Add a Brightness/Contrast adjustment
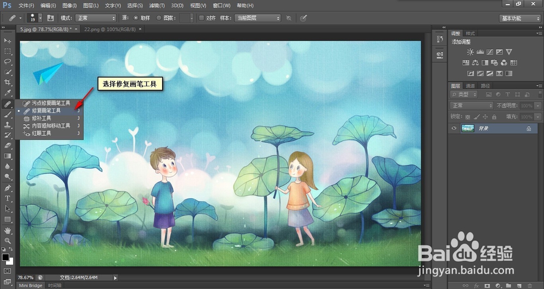The width and height of the screenshot is (544, 289). point(470,52)
